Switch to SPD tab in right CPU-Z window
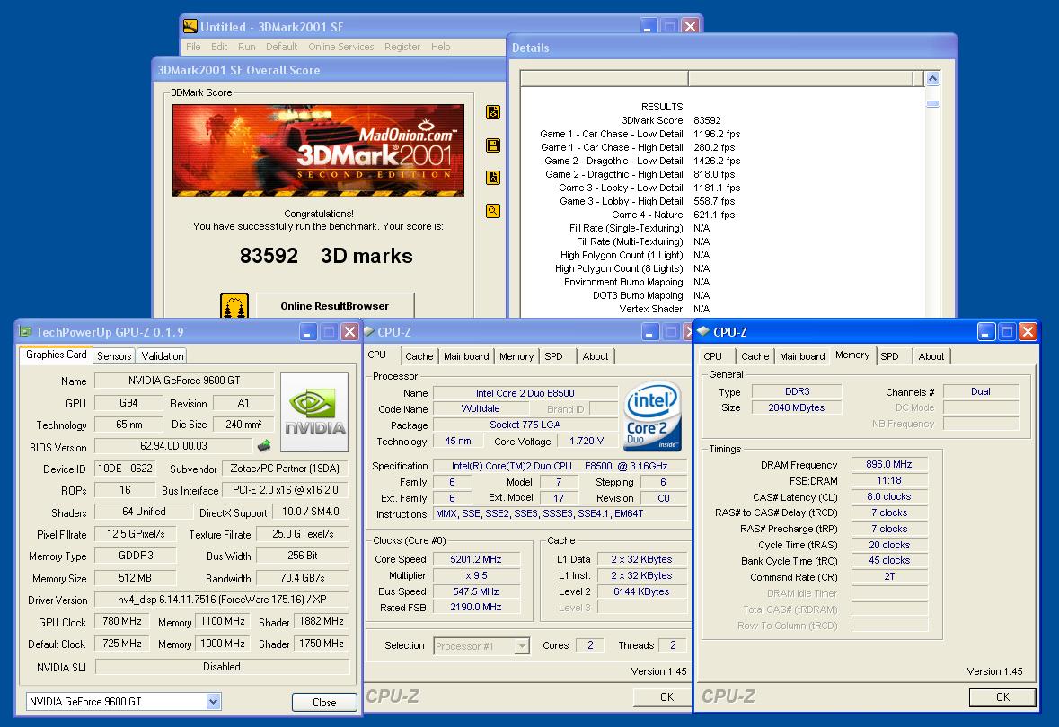The width and height of the screenshot is (1059, 727). coord(889,356)
